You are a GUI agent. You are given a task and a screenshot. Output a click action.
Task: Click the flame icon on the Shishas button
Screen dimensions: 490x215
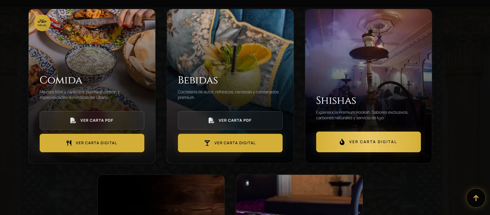342,142
